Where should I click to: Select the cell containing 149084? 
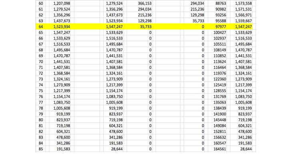point(218,126)
